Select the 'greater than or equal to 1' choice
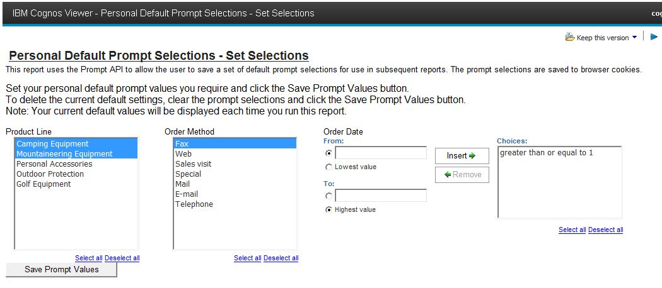662x288 pixels. (x=546, y=153)
